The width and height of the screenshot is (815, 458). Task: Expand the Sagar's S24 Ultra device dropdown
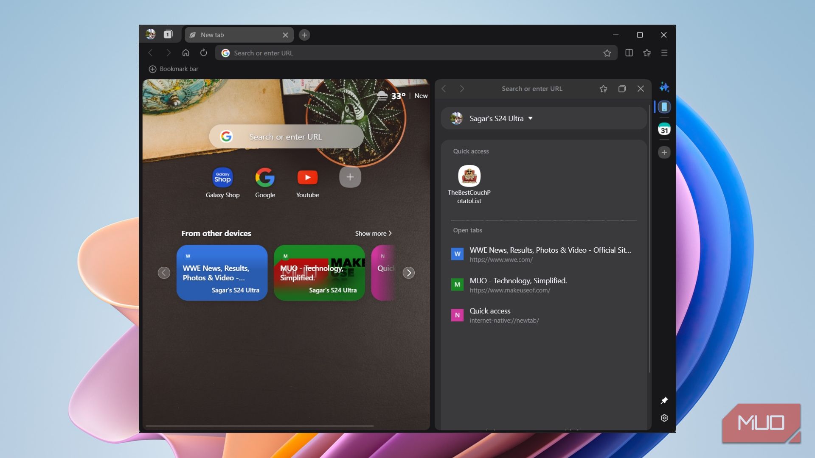[x=543, y=118]
